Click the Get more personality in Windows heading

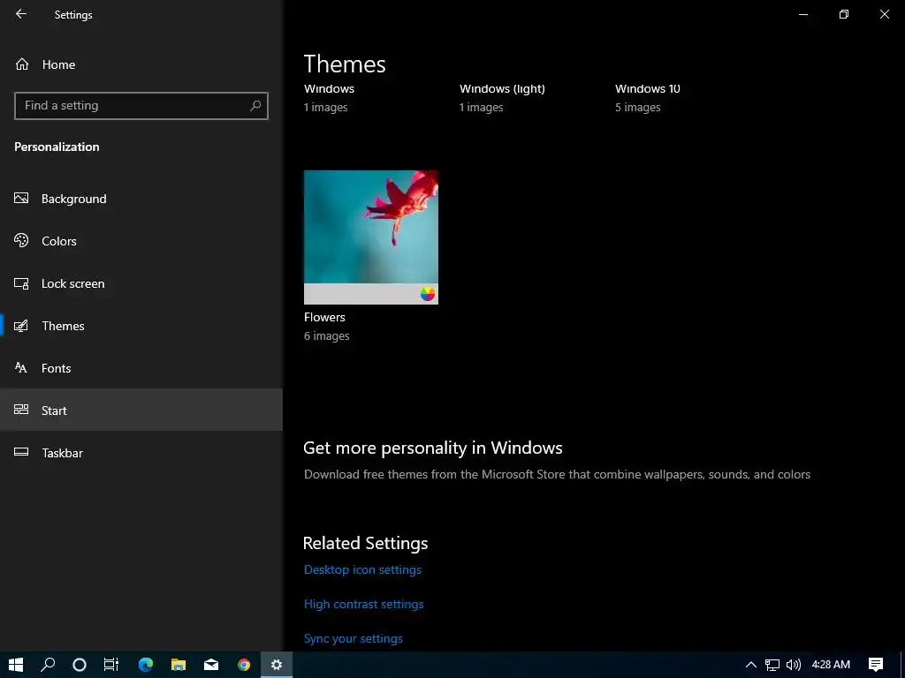tap(433, 448)
